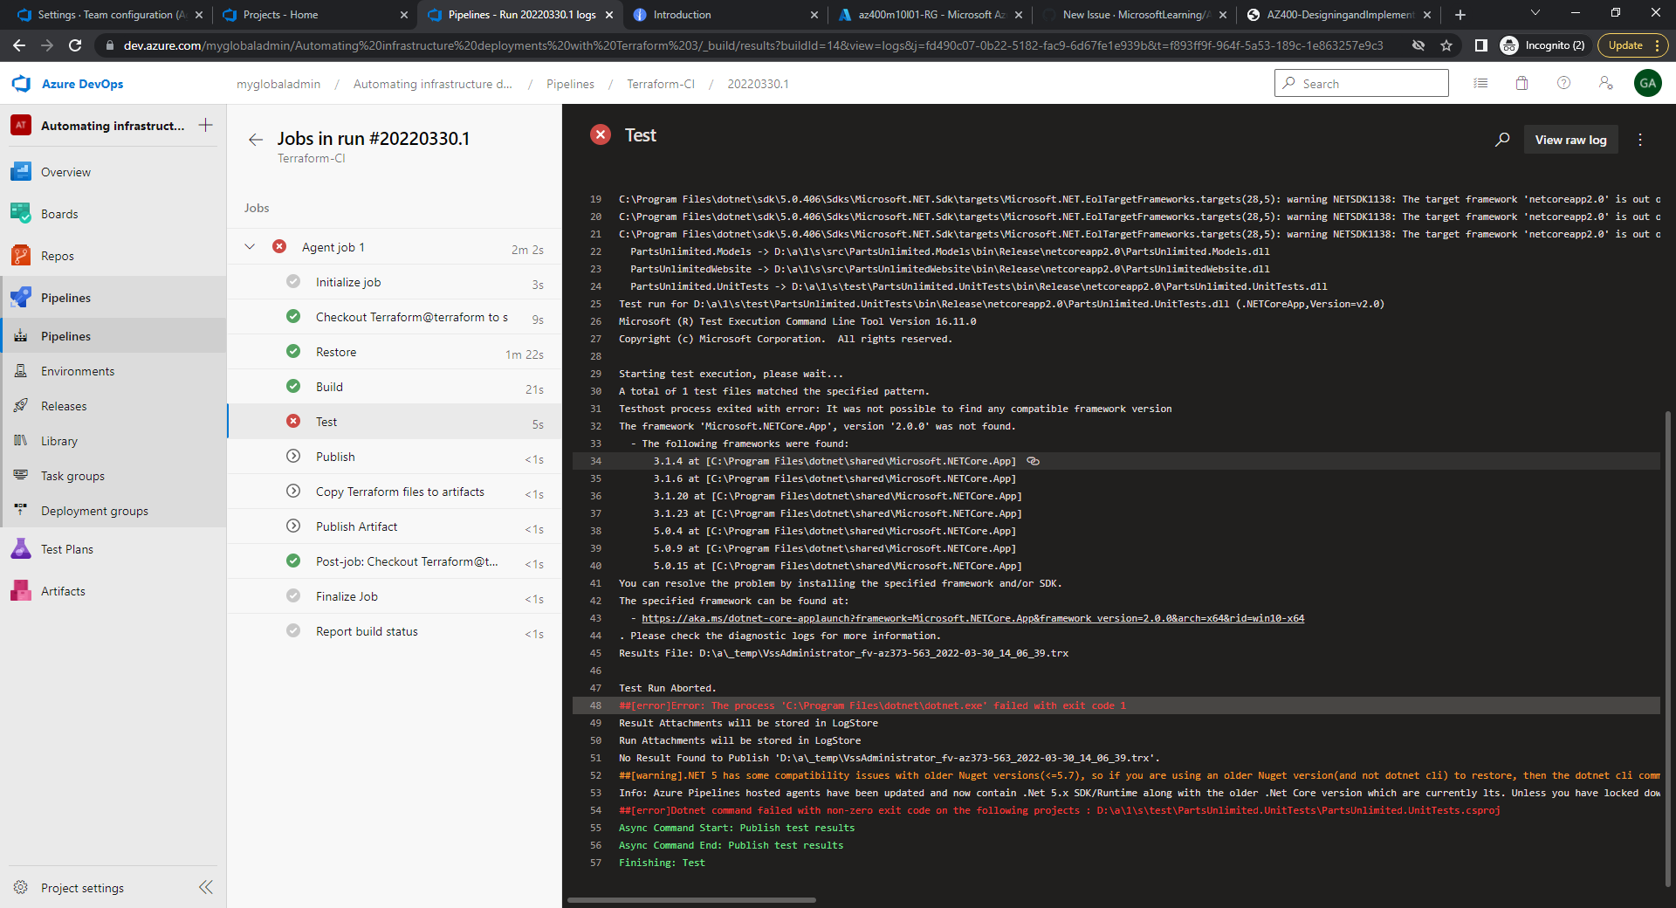Open the more actions menu in the log pane

coord(1639,139)
